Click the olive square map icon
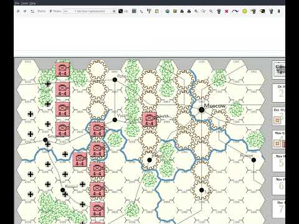 175,11
